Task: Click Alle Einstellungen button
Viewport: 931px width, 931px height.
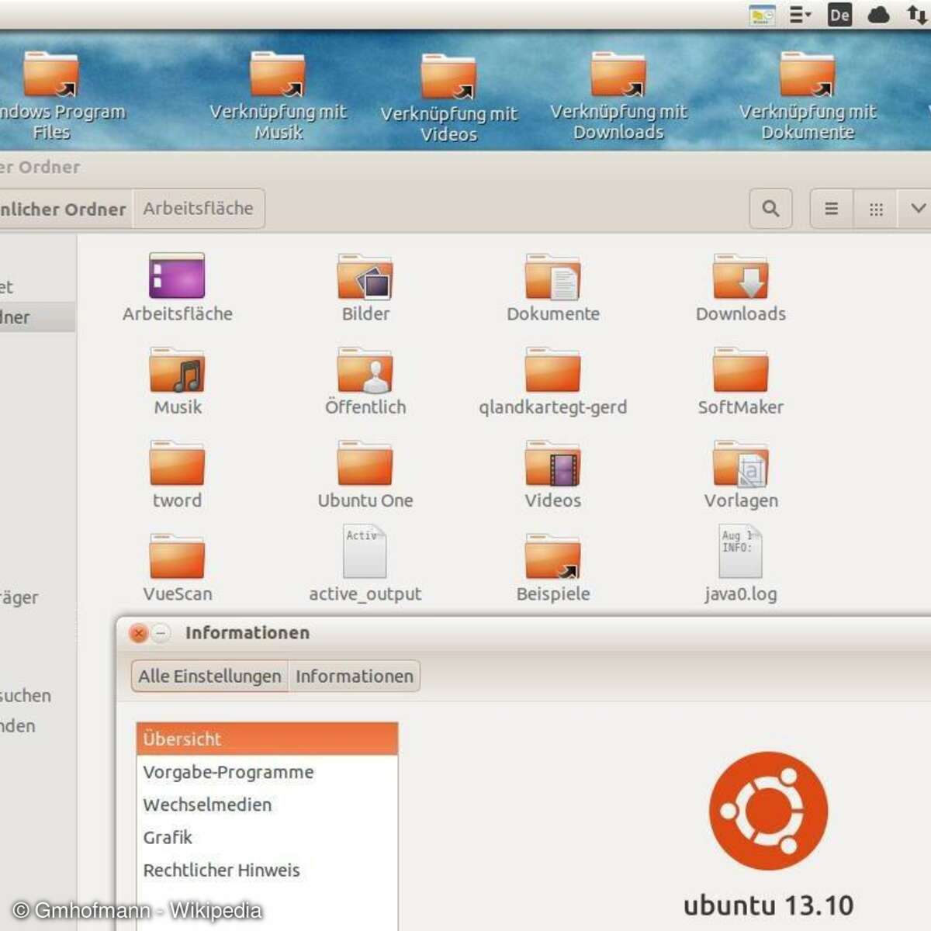Action: click(209, 676)
